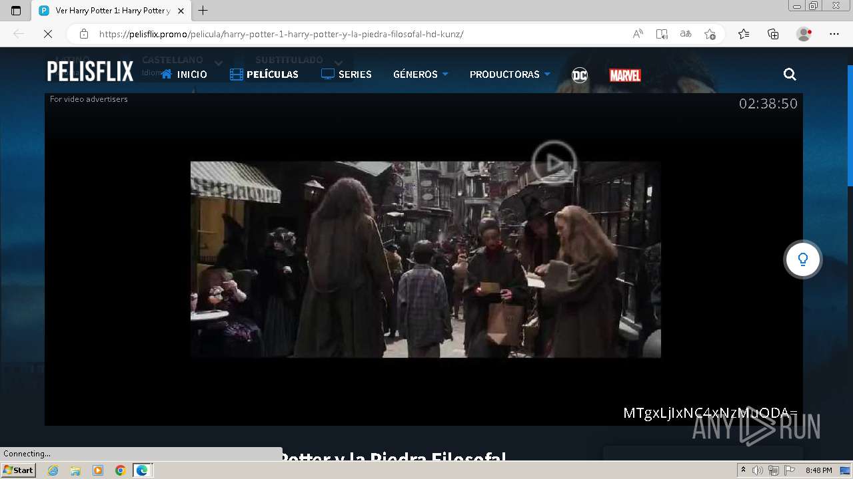Add this page to favorites
This screenshot has width=853, height=479.
[x=710, y=34]
